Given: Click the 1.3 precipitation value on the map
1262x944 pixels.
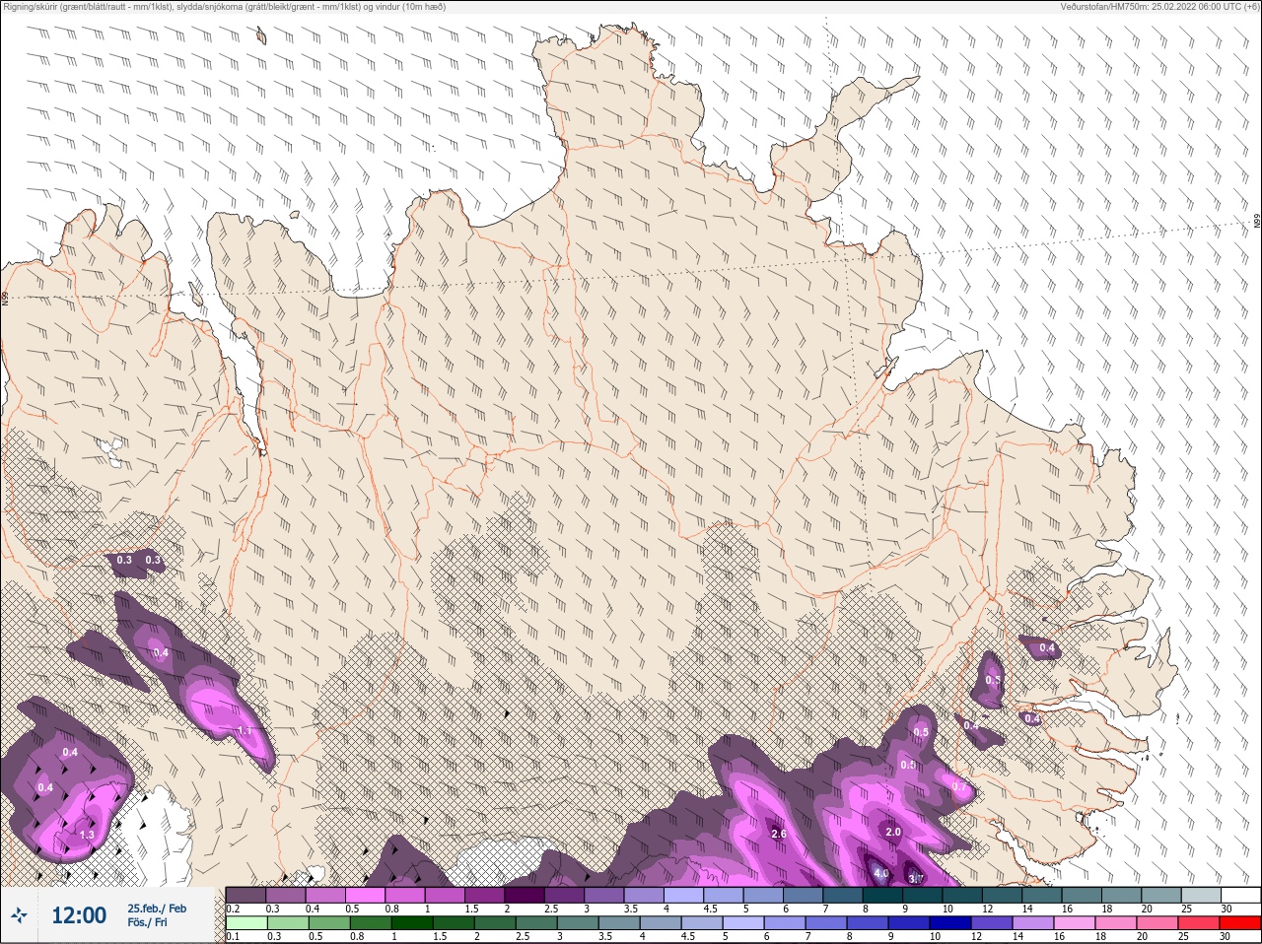Looking at the screenshot, I should pos(87,835).
